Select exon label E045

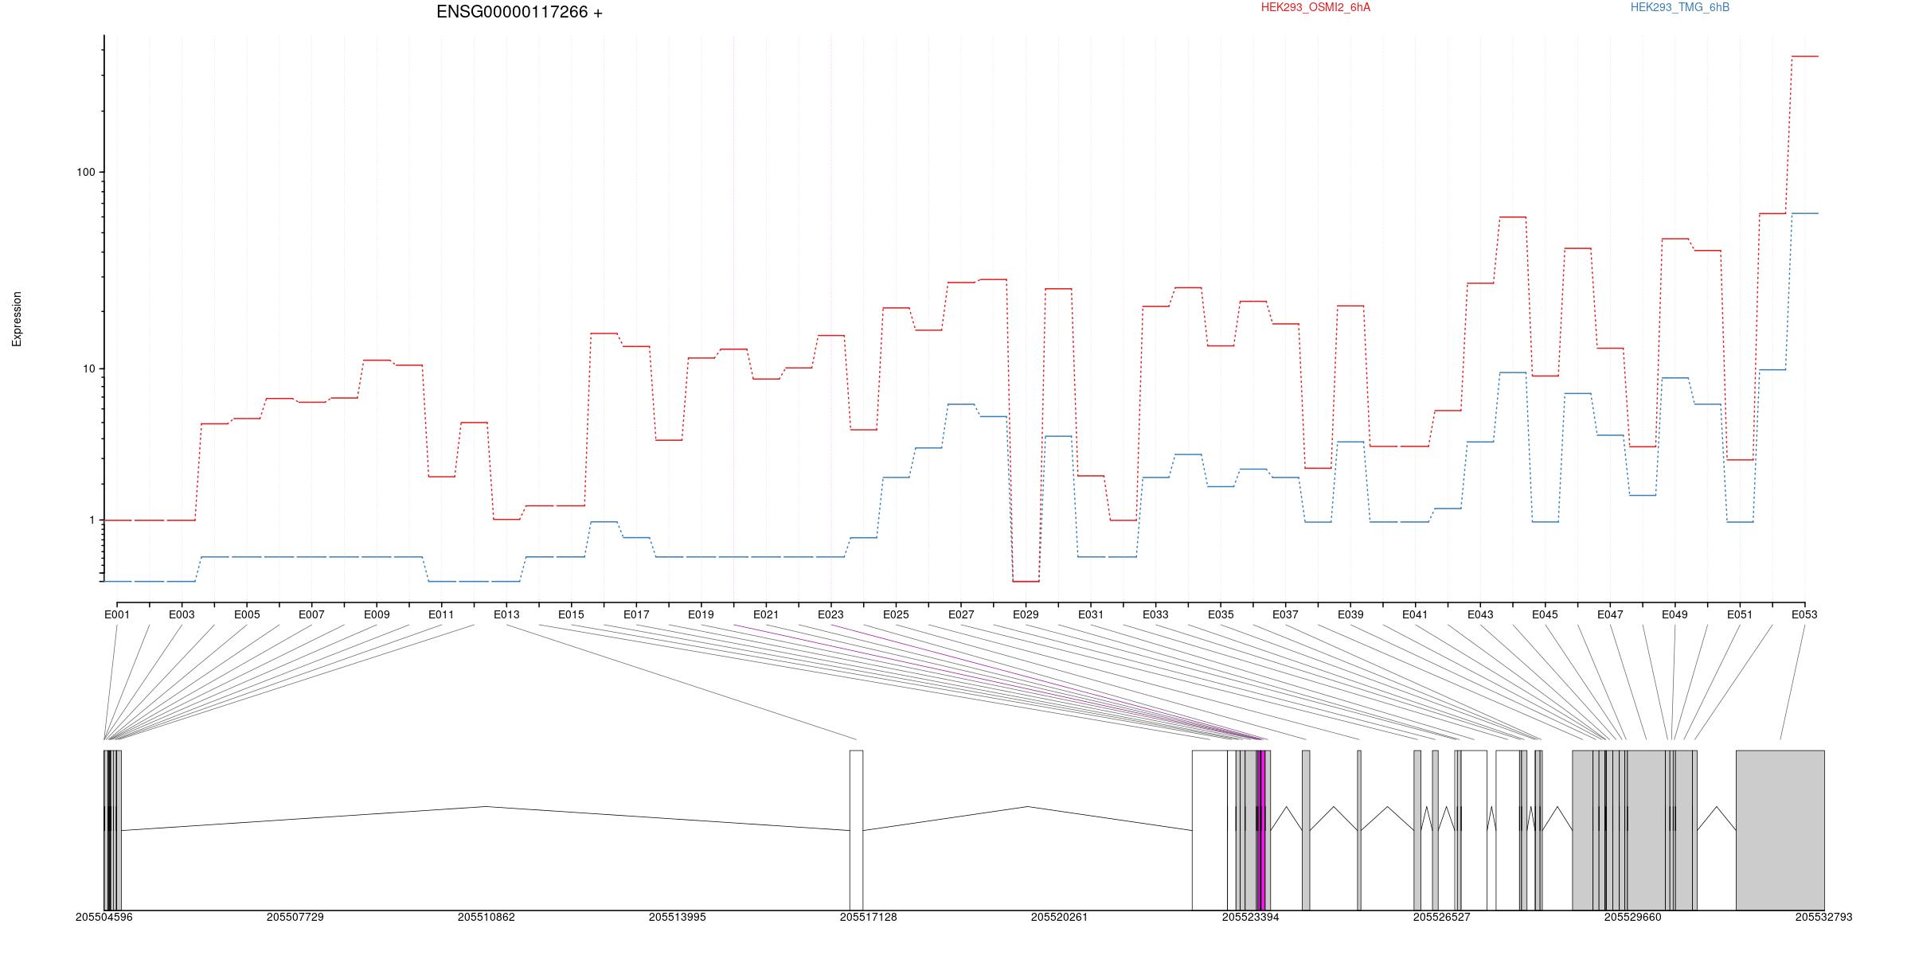click(x=1545, y=614)
